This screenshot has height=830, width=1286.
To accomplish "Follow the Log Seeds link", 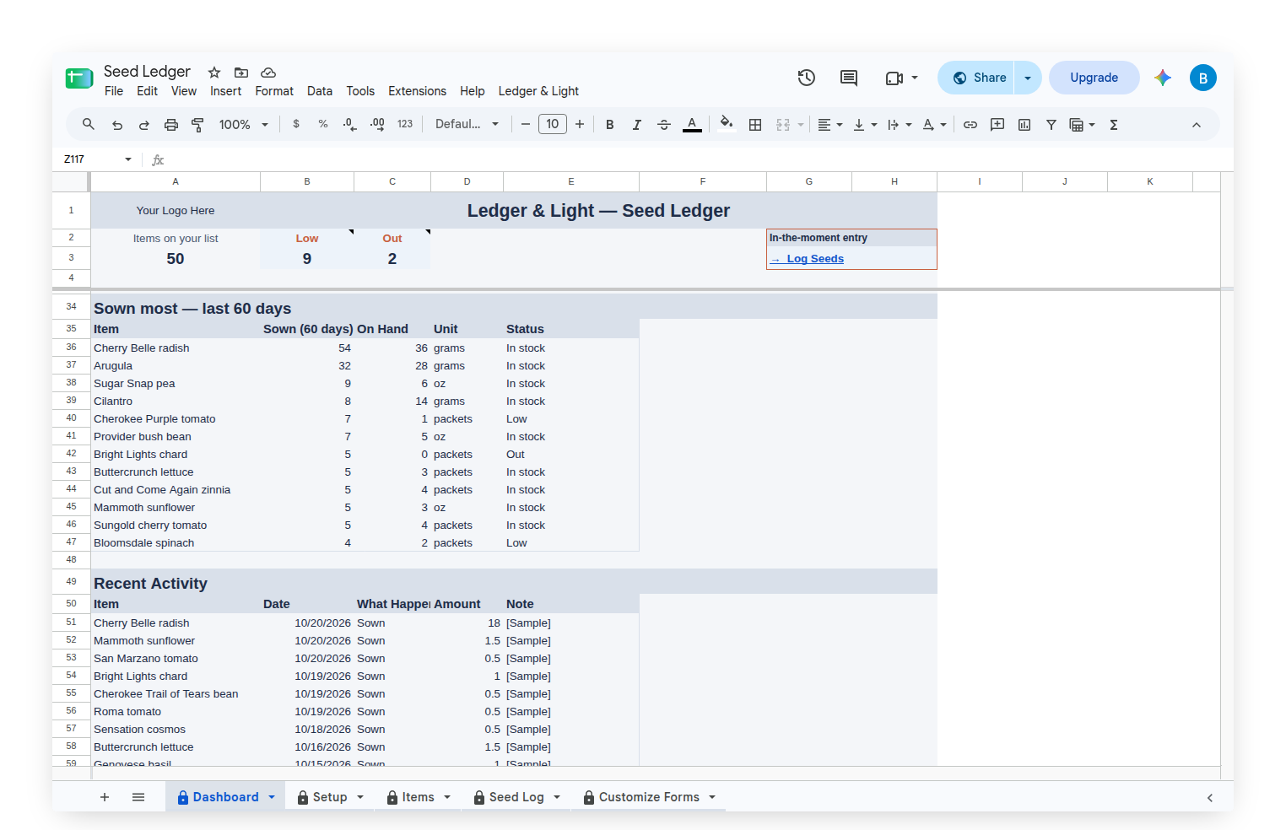I will tap(808, 259).
